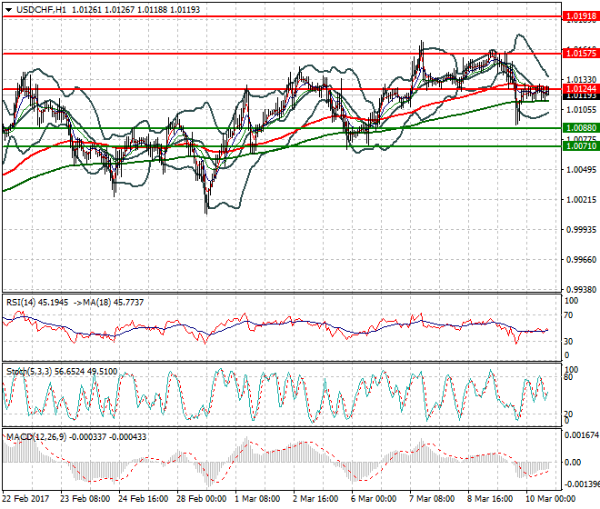
Task: Select the 1.01918 red resistance level label
Action: click(581, 16)
